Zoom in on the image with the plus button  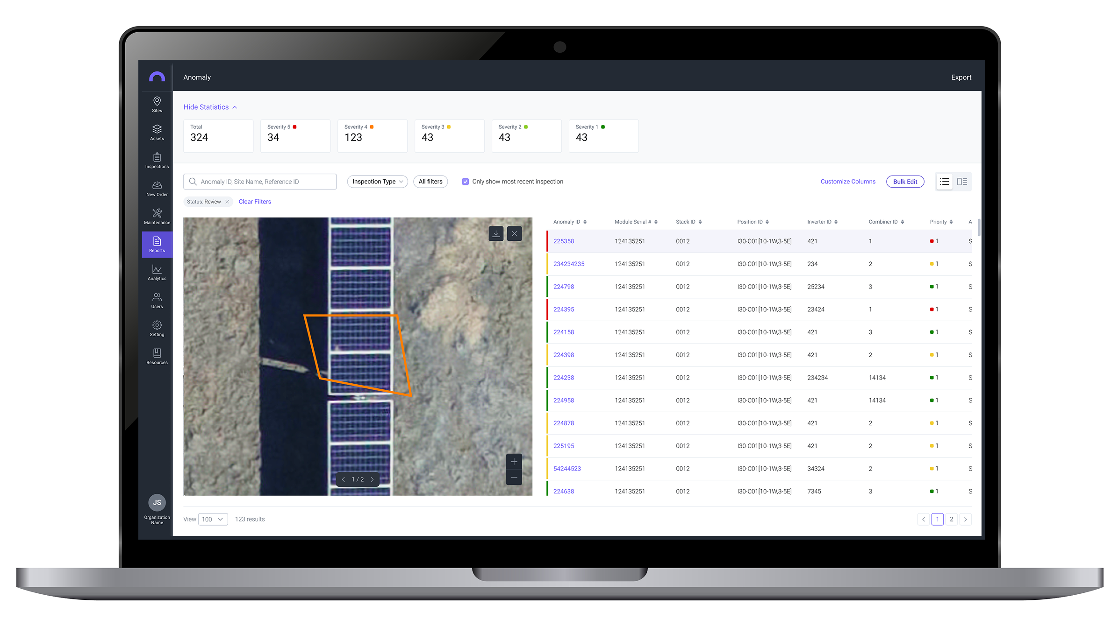coord(514,462)
